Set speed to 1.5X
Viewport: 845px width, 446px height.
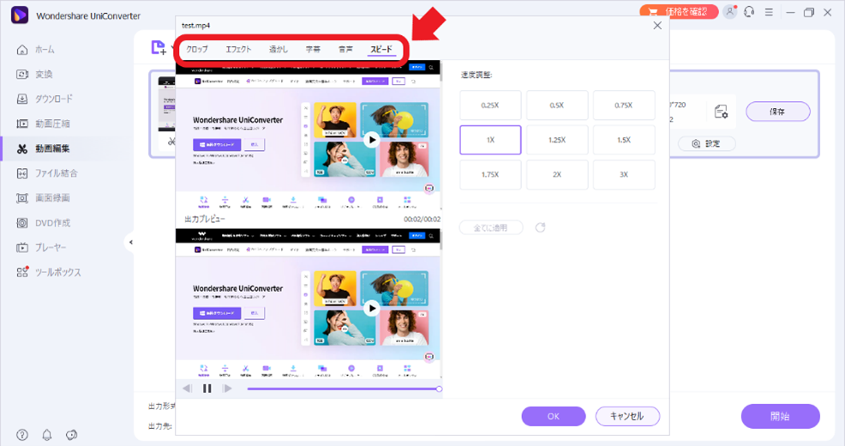pyautogui.click(x=624, y=140)
